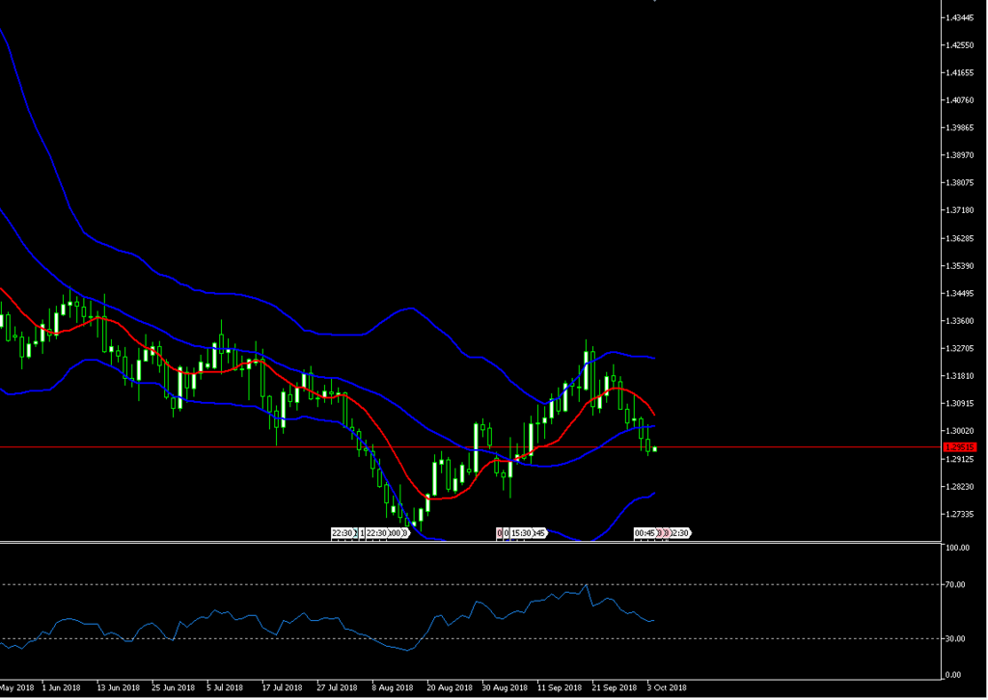Viewport: 988px width, 700px height.
Task: Click the red current price label 1.29515
Action: pos(960,447)
